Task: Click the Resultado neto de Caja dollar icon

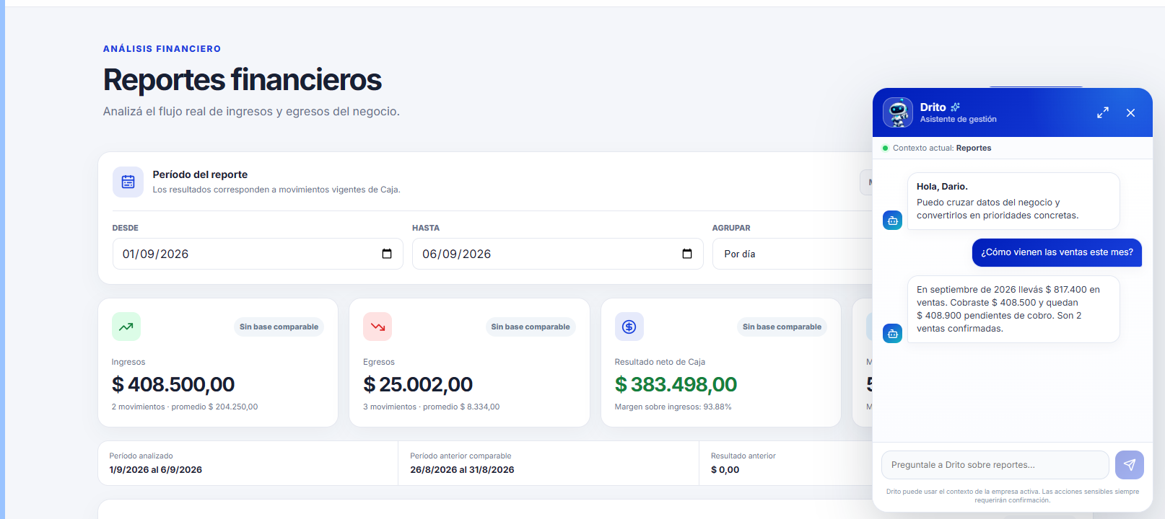Action: click(629, 327)
